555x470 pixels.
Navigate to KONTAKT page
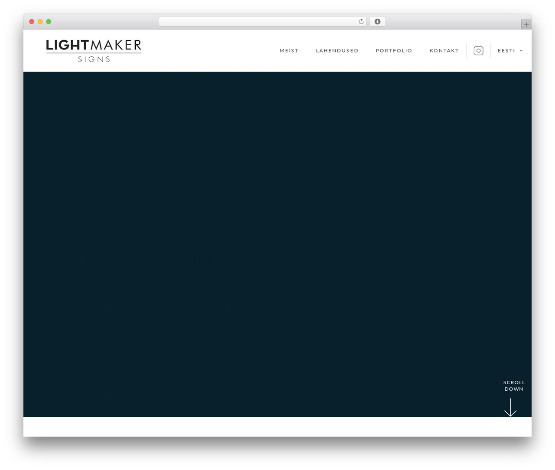(444, 51)
